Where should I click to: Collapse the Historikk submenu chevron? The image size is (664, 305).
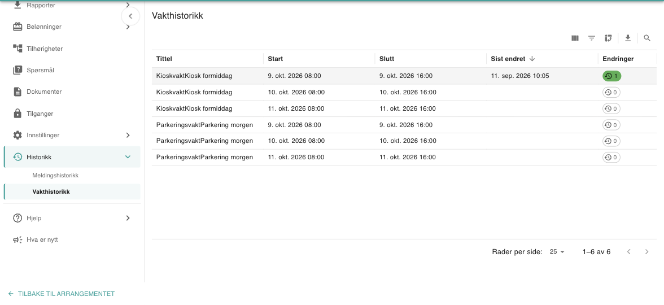pos(128,157)
